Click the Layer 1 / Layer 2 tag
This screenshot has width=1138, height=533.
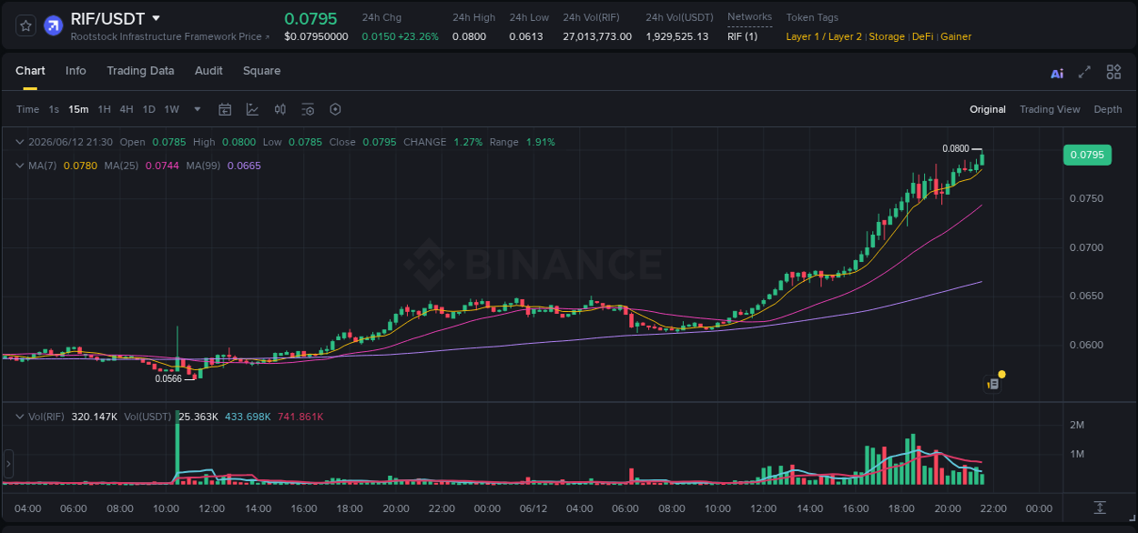[824, 36]
